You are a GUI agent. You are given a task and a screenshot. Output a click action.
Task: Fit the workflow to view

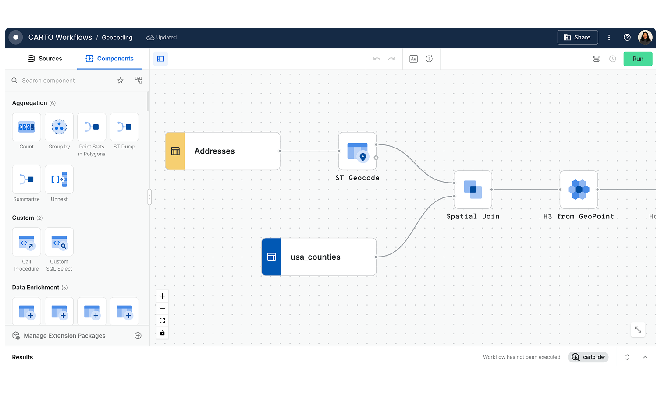(x=162, y=320)
